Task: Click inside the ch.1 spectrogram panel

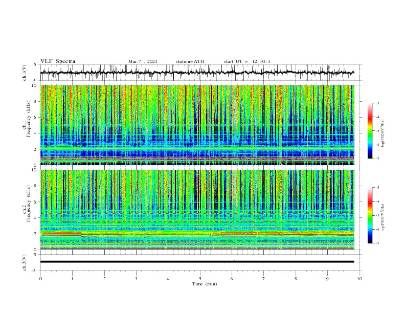Action: (x=197, y=125)
